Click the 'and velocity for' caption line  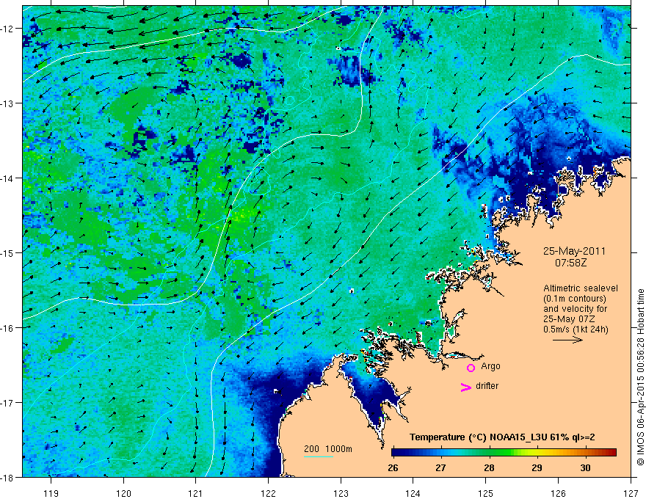[575, 309]
